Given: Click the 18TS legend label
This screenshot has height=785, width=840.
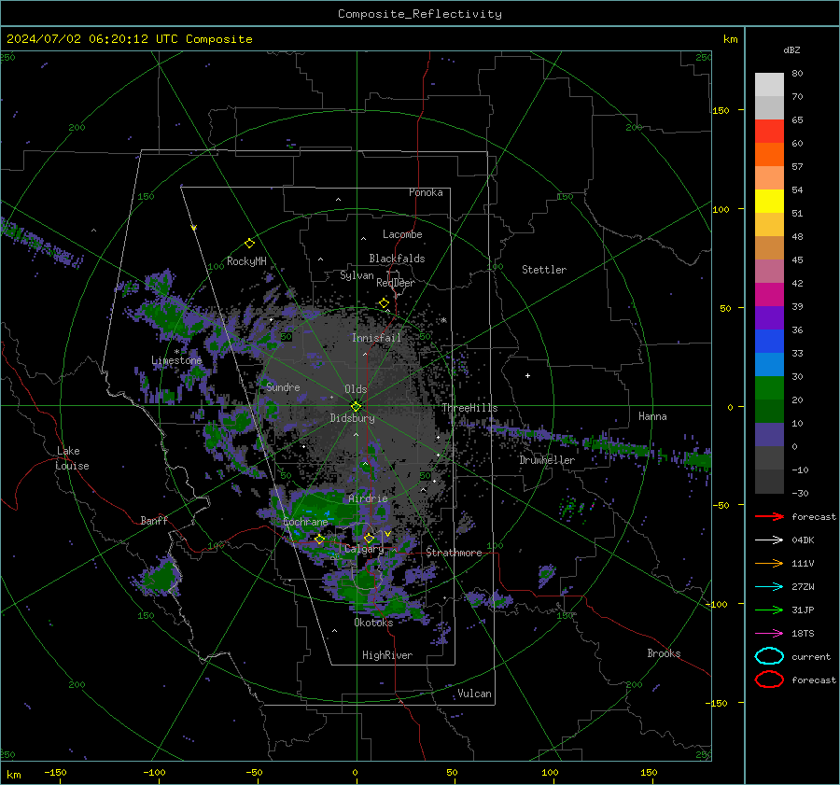Looking at the screenshot, I should [803, 634].
